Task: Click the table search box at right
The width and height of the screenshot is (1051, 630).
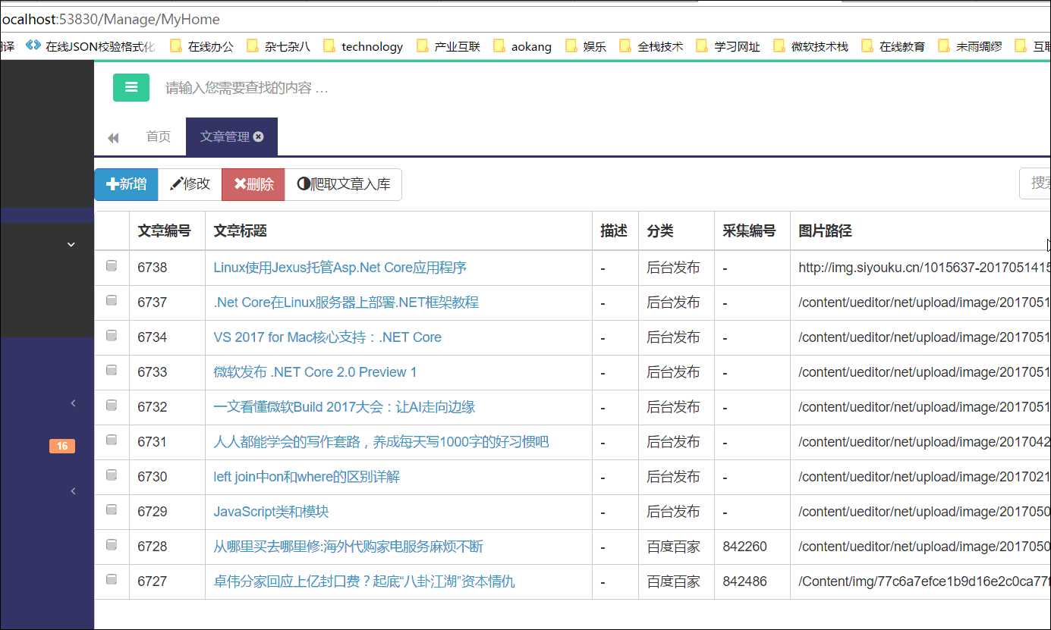Action: click(x=1036, y=183)
